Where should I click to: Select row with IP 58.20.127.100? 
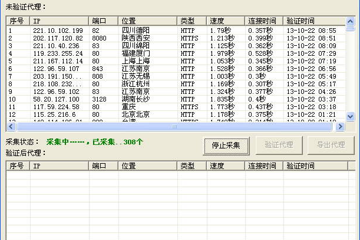click(58, 99)
